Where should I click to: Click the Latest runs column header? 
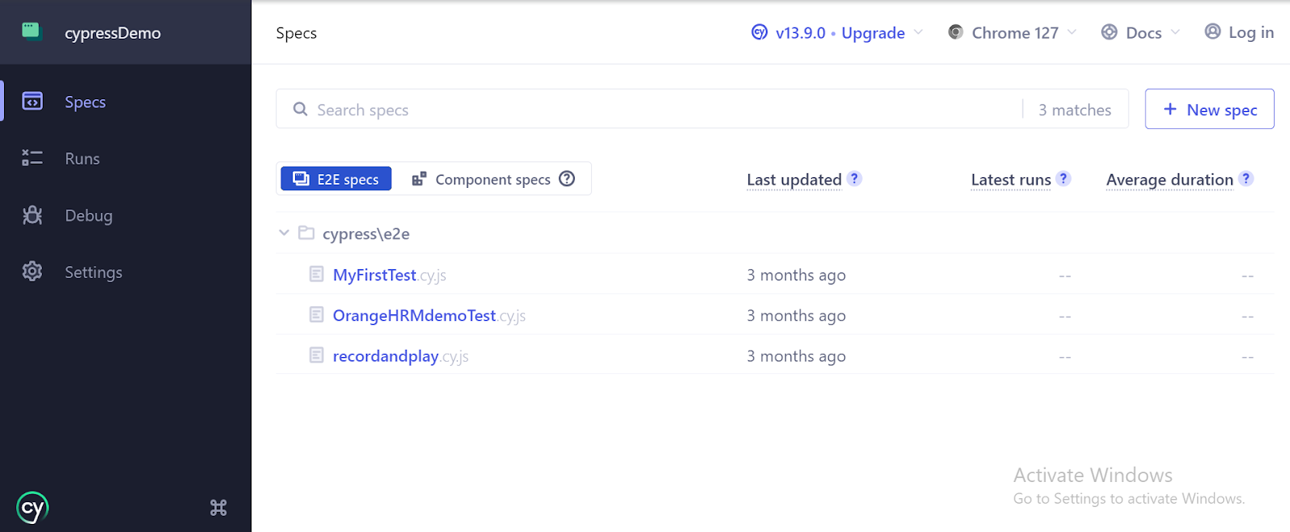pos(1011,180)
